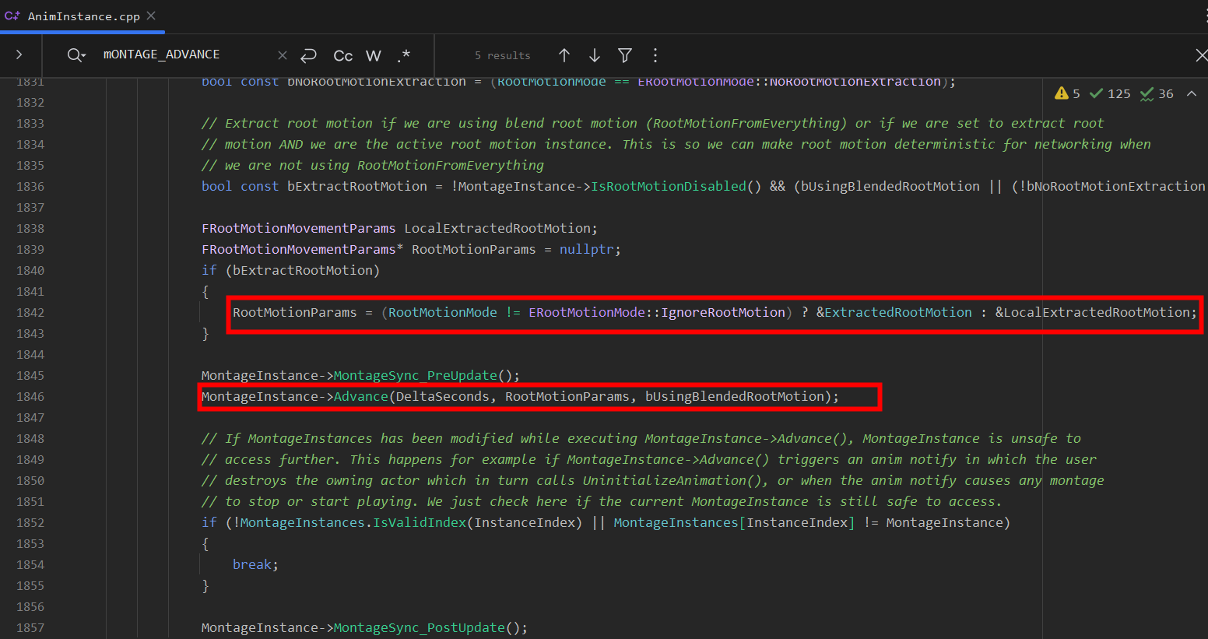Click MontageSync_PostUpdate method call
This screenshot has width=1208, height=639.
pos(419,627)
